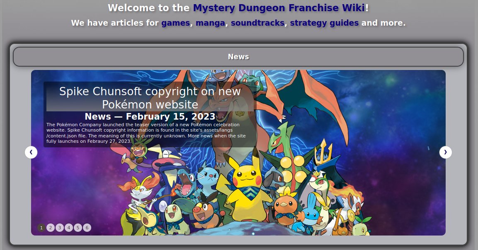Click the News section header bar
This screenshot has height=250, width=478.
pyautogui.click(x=238, y=57)
